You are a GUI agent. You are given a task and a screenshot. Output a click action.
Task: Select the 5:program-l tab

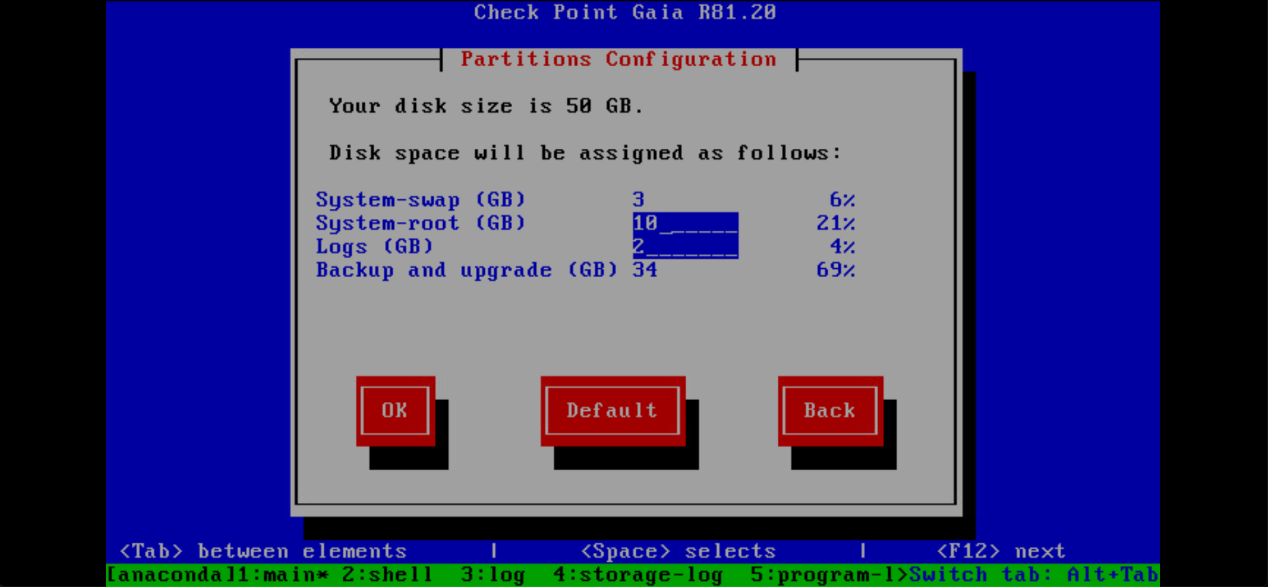[x=828, y=575]
